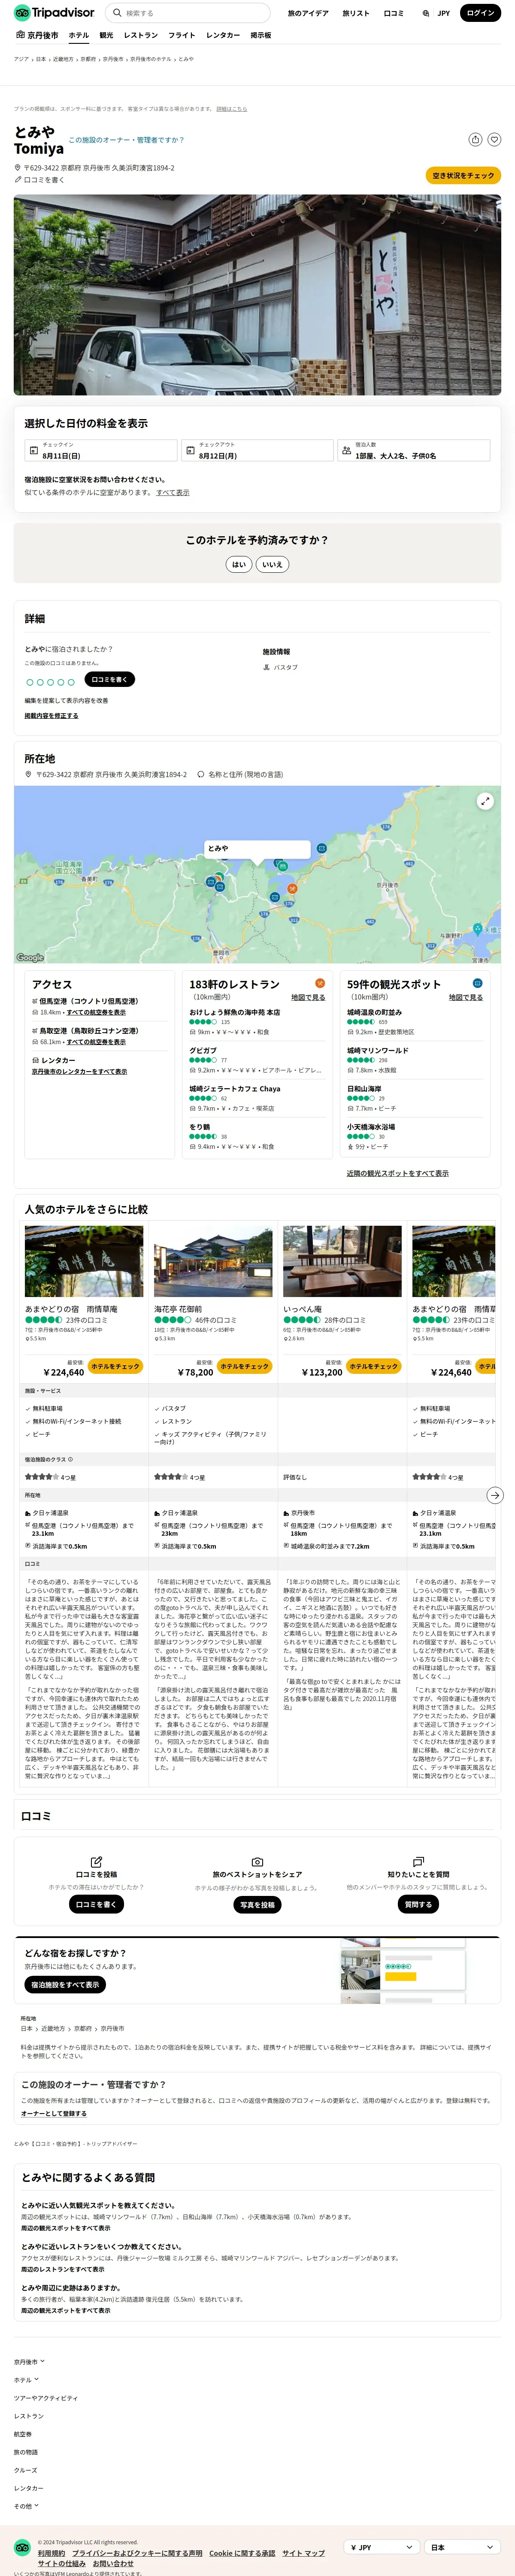Screen dimensions: 515x2576
Task: Switch to the レストラン tab
Action: tap(141, 35)
